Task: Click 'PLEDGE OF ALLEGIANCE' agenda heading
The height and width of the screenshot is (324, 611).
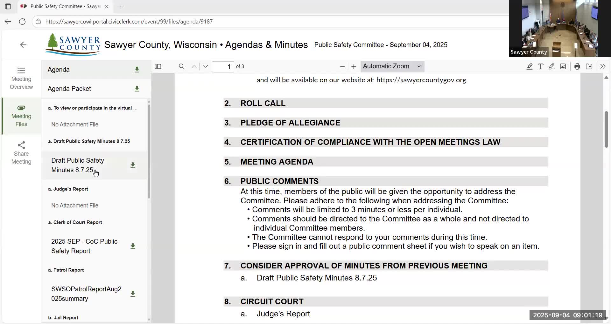Action: click(290, 123)
